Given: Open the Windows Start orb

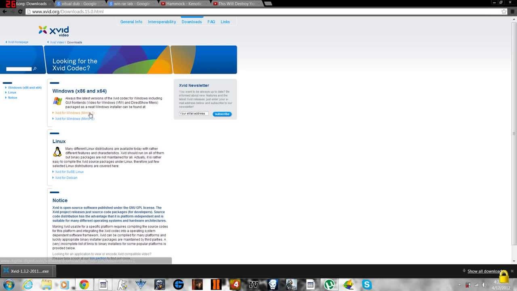Looking at the screenshot, I should (8, 285).
